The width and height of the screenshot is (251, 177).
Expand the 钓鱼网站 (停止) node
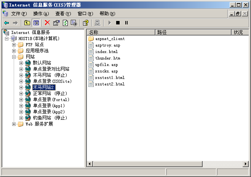click(21, 118)
